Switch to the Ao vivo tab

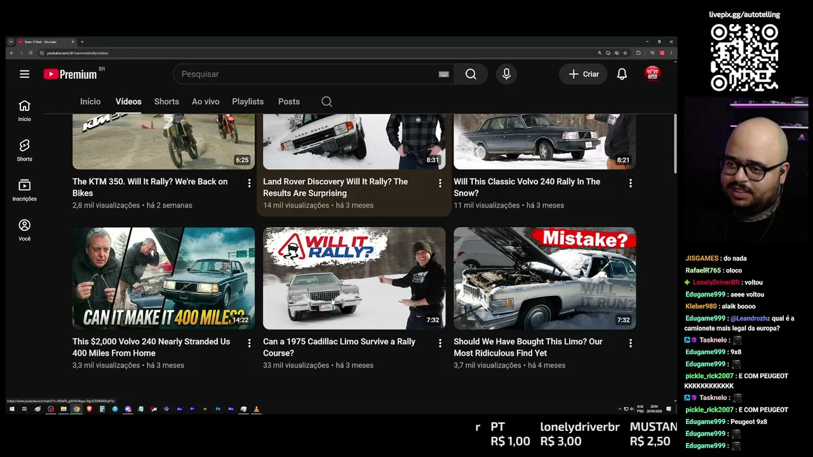(206, 102)
